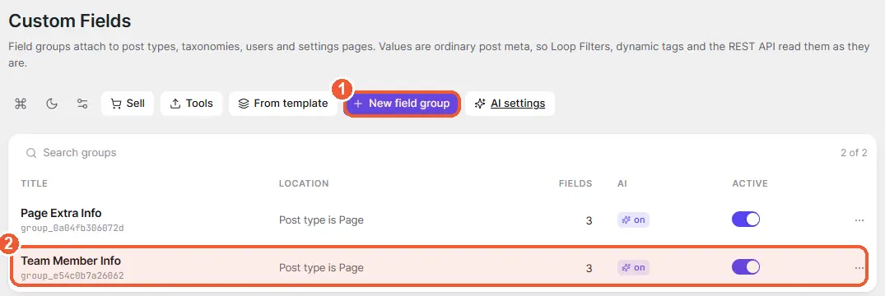Screen dimensions: 885x296
Task: Select the group_e54c0b7a26062 key text
Action: tap(72, 276)
